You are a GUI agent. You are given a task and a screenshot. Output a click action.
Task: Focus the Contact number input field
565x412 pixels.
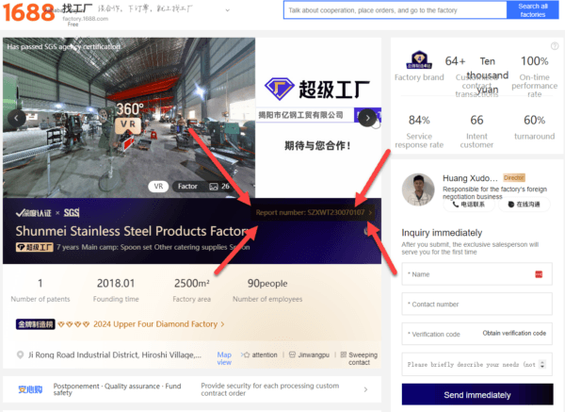pyautogui.click(x=476, y=305)
